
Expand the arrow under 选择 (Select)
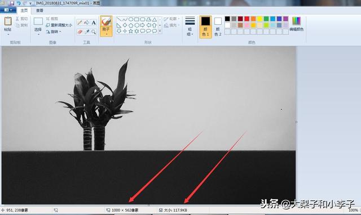[38, 34]
